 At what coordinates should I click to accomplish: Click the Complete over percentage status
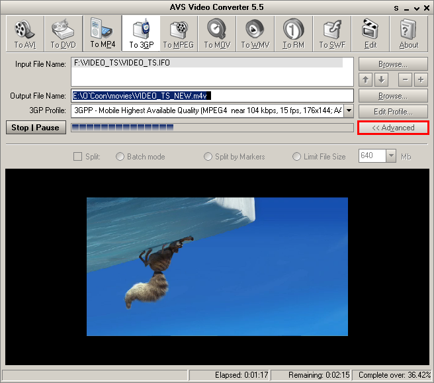pos(392,375)
